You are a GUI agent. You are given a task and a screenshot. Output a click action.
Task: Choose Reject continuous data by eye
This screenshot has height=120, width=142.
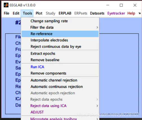(x=60, y=46)
